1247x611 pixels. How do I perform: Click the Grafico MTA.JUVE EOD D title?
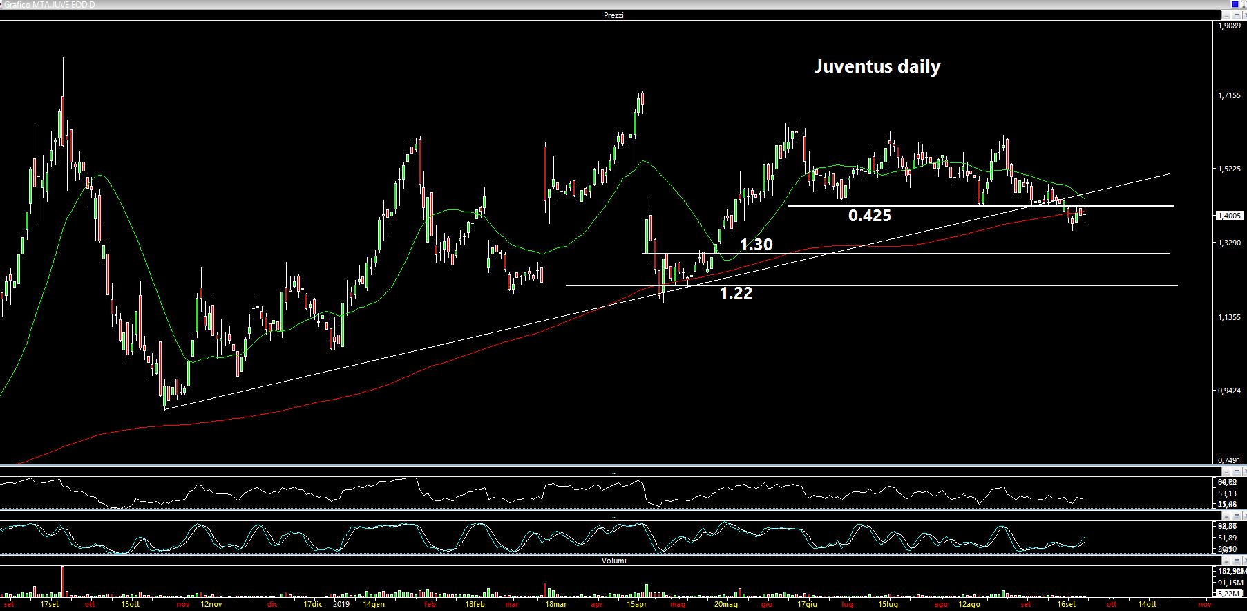[50, 4]
